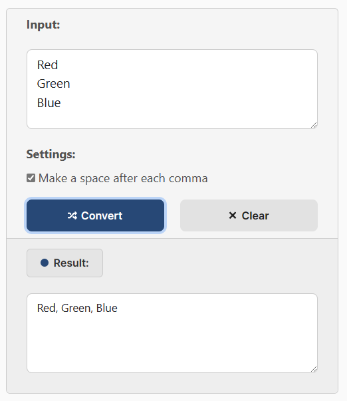Click the 'Red, Green, Blue' result text

tap(77, 308)
